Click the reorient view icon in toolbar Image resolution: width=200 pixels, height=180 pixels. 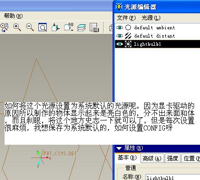(5, 27)
